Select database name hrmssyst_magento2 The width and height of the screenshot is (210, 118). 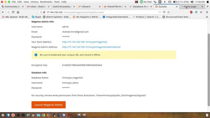[73, 78]
